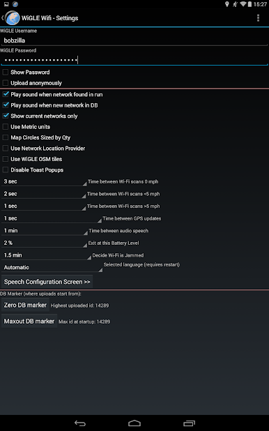269x431 pixels.
Task: Open the recent apps navigation icon
Action: point(189,423)
